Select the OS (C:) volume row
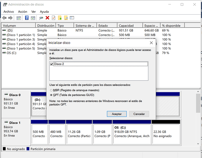 (x=10, y=53)
